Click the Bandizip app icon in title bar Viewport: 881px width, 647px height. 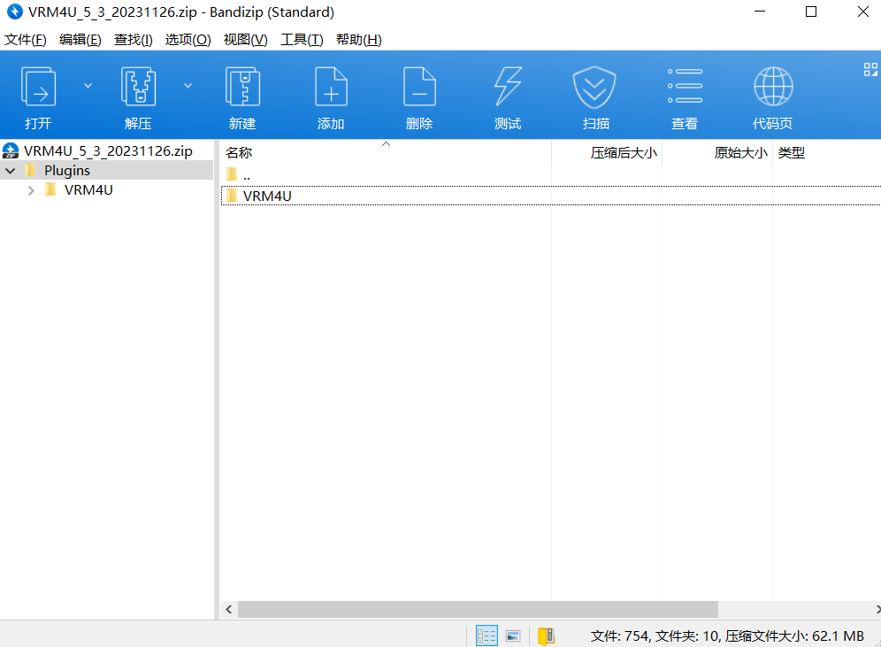(15, 12)
